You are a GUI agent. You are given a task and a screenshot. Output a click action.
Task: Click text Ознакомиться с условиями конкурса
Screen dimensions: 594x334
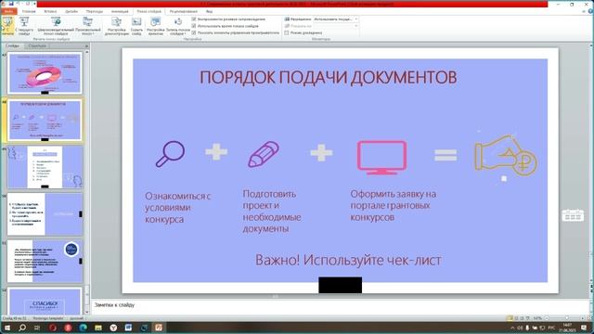pos(177,208)
